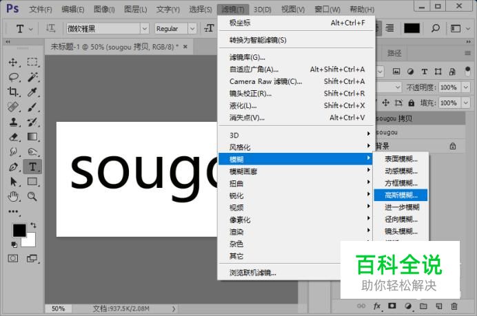Select the Pen tool
Viewport: 477px width, 316px height.
(13, 167)
